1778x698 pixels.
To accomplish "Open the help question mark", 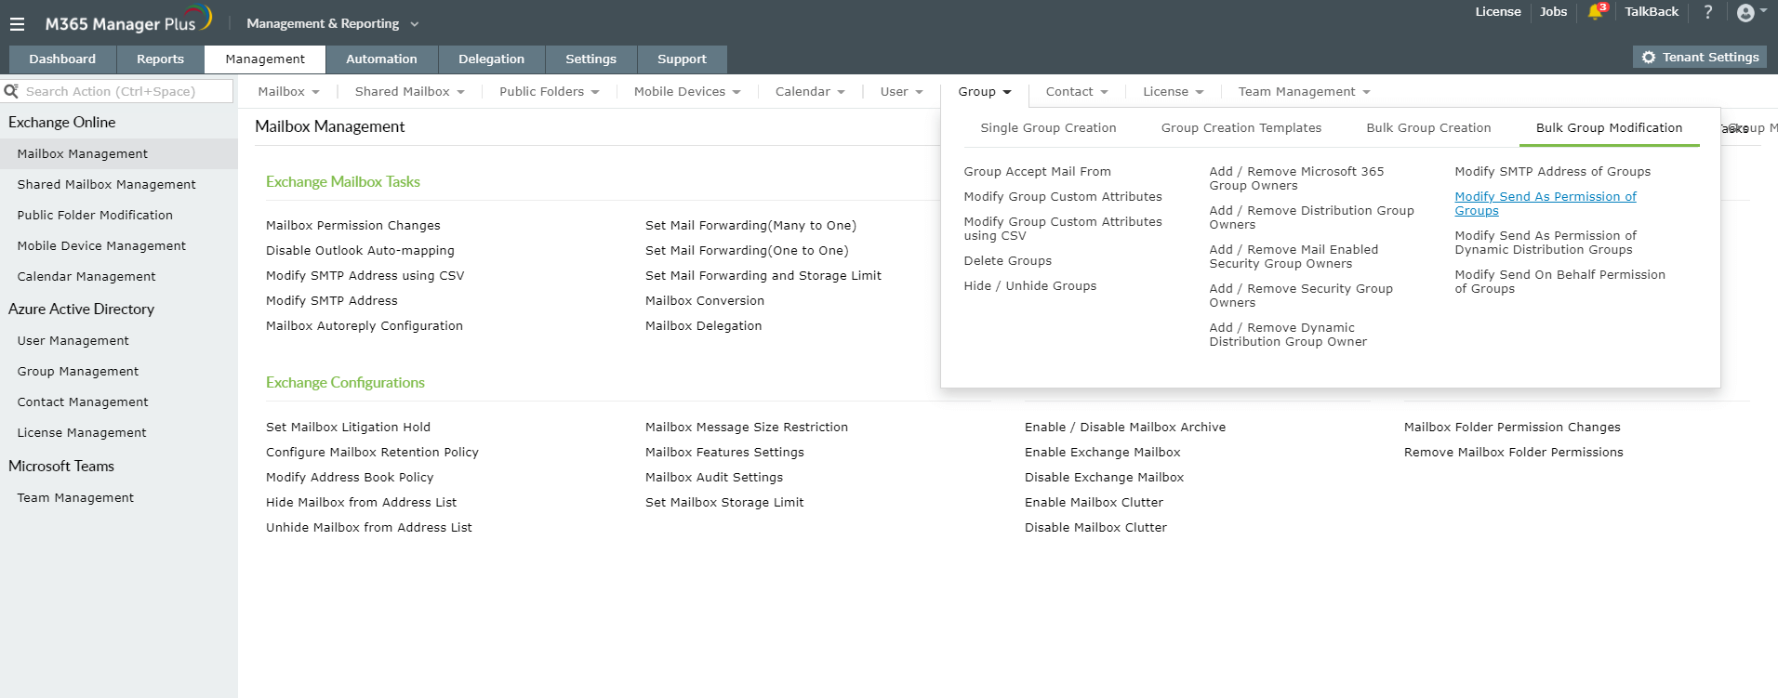I will [x=1708, y=12].
